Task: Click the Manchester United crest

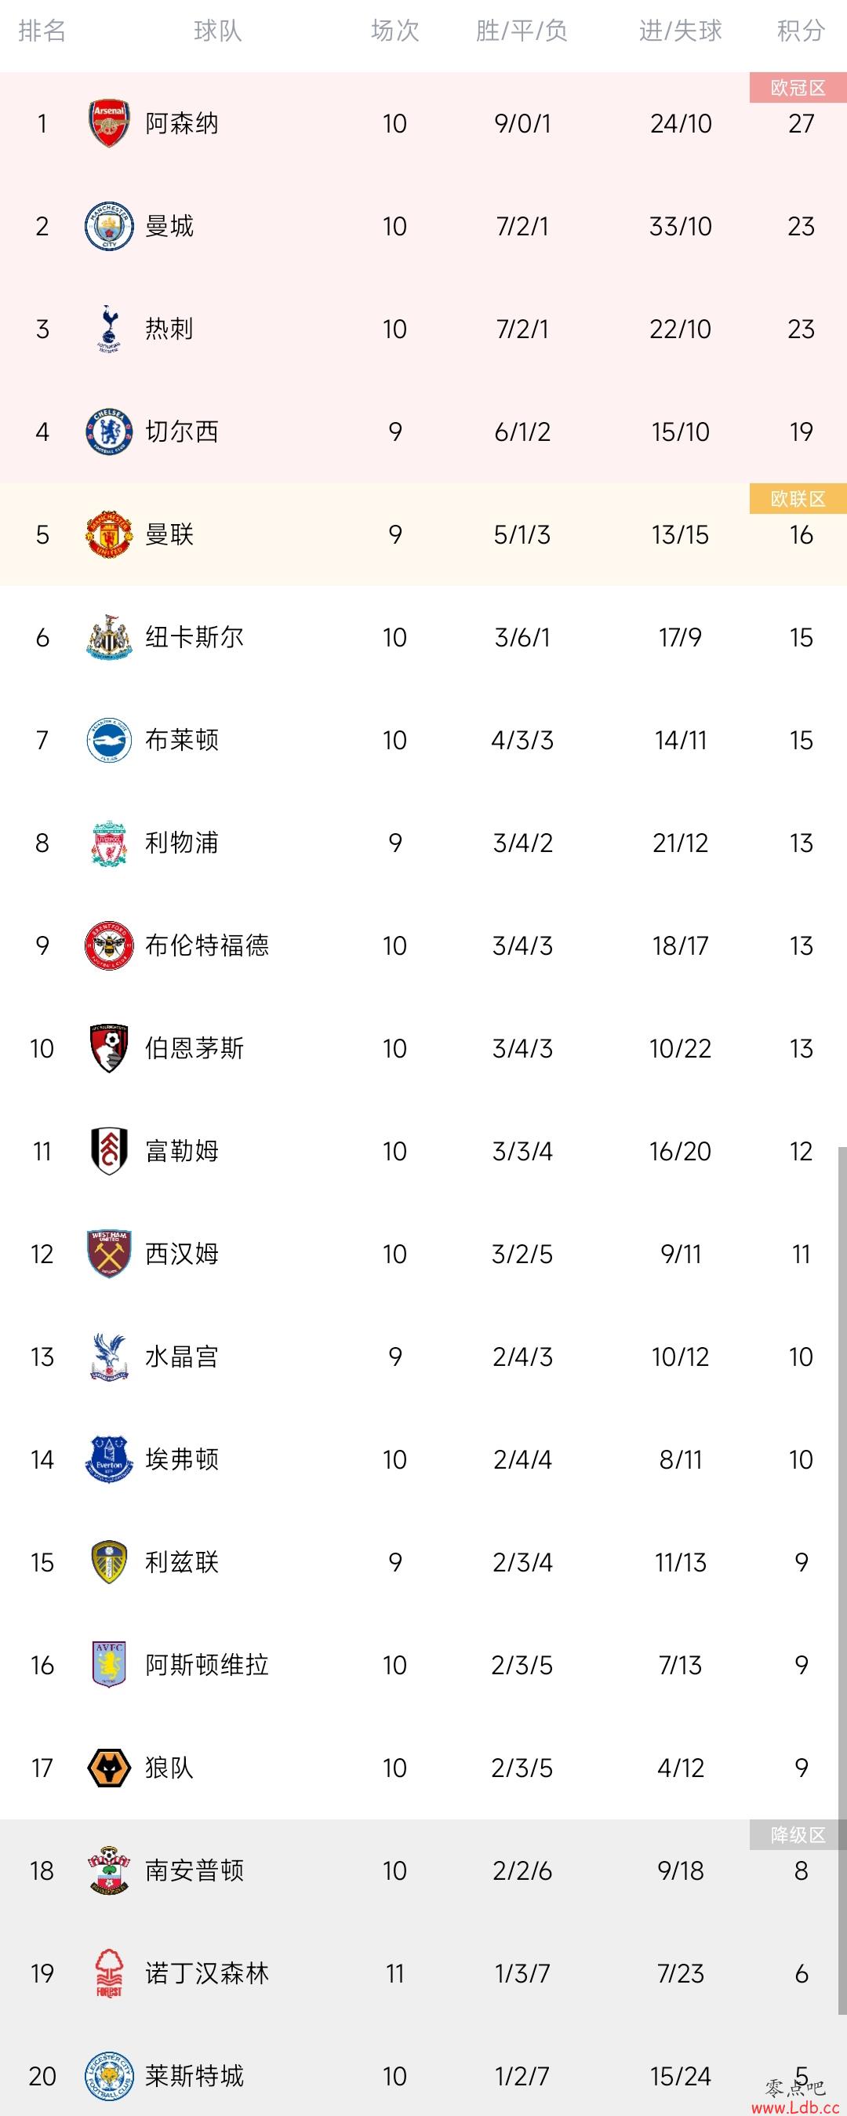Action: pos(108,534)
